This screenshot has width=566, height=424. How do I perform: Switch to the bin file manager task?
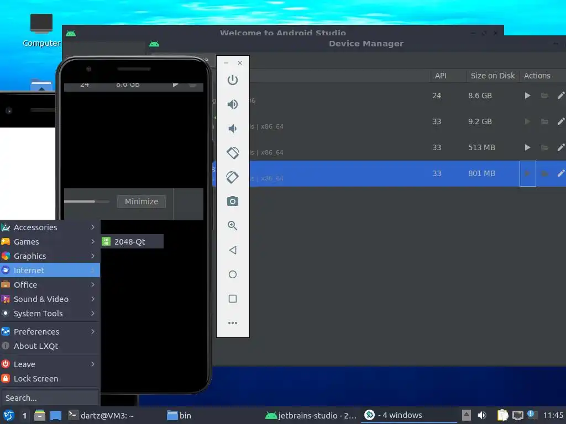tap(179, 415)
